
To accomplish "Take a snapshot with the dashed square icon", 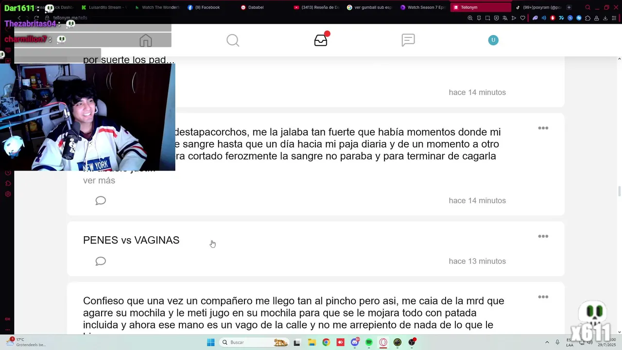I will click(487, 18).
